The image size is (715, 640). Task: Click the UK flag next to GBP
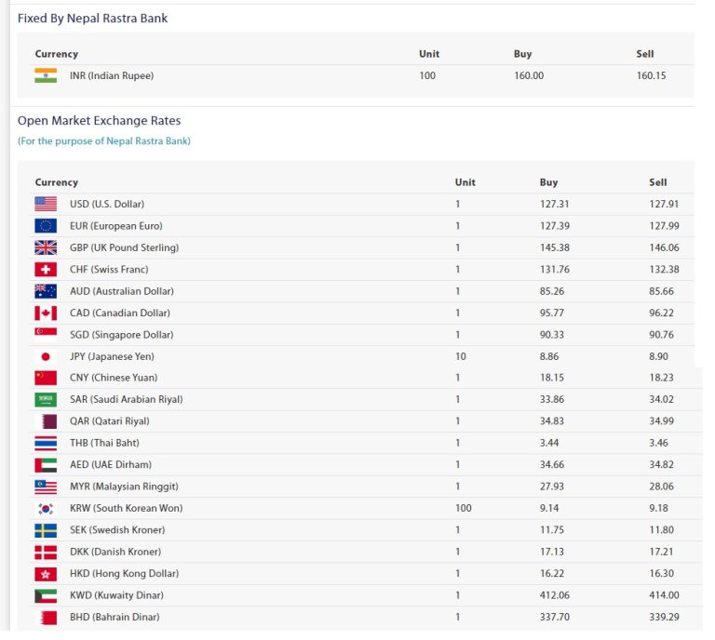point(46,247)
